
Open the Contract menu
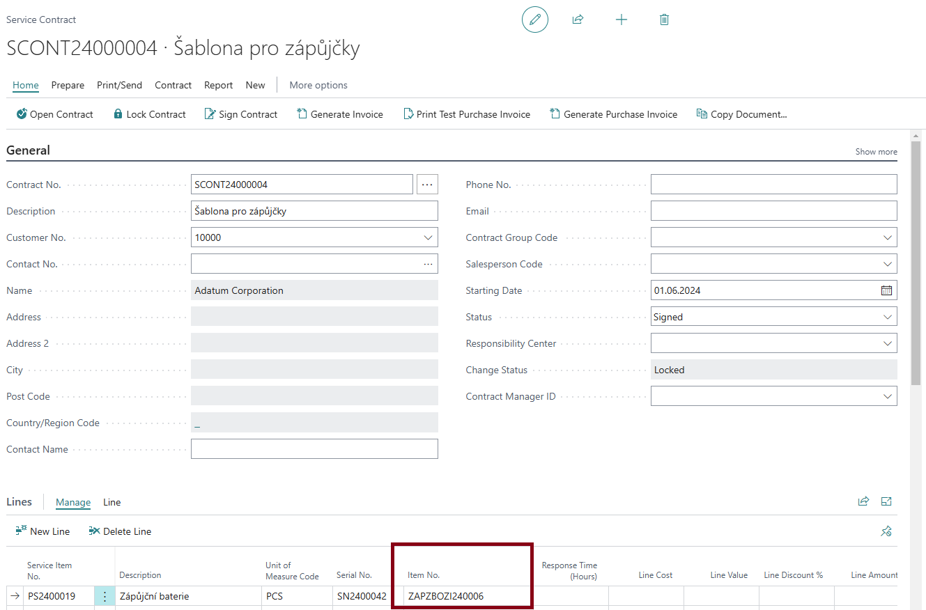pyautogui.click(x=173, y=85)
